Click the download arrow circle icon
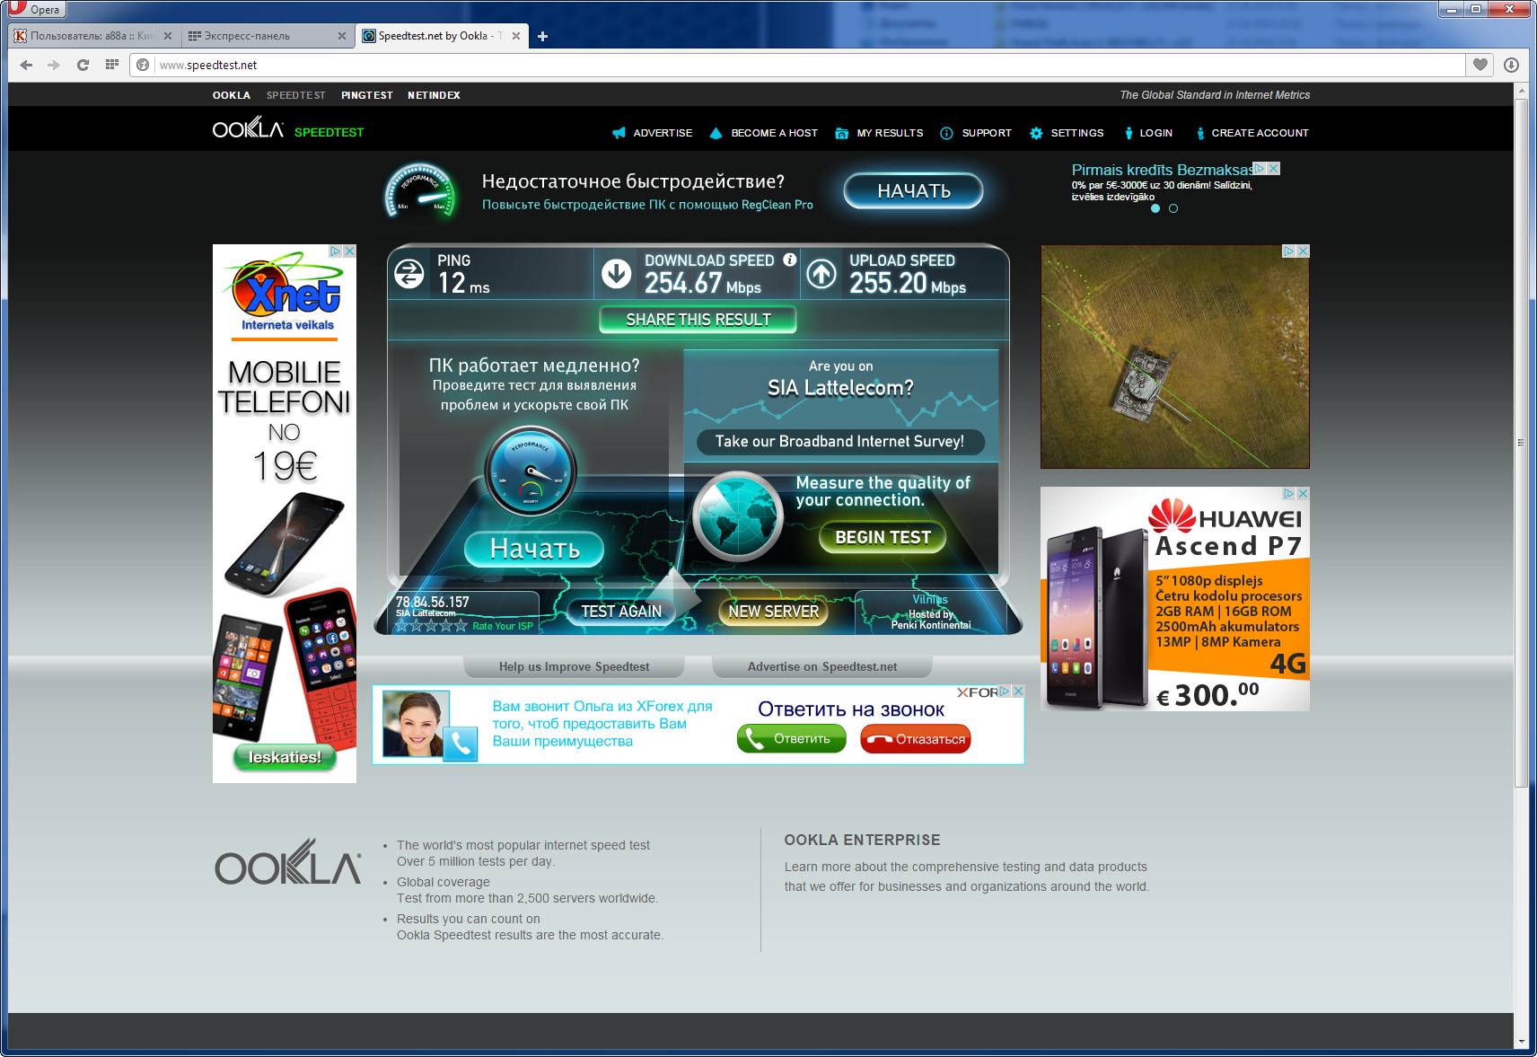Image resolution: width=1537 pixels, height=1057 pixels. coord(617,273)
